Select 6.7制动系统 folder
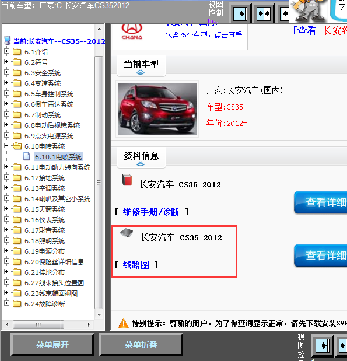The width and height of the screenshot is (347, 361). [x=43, y=115]
